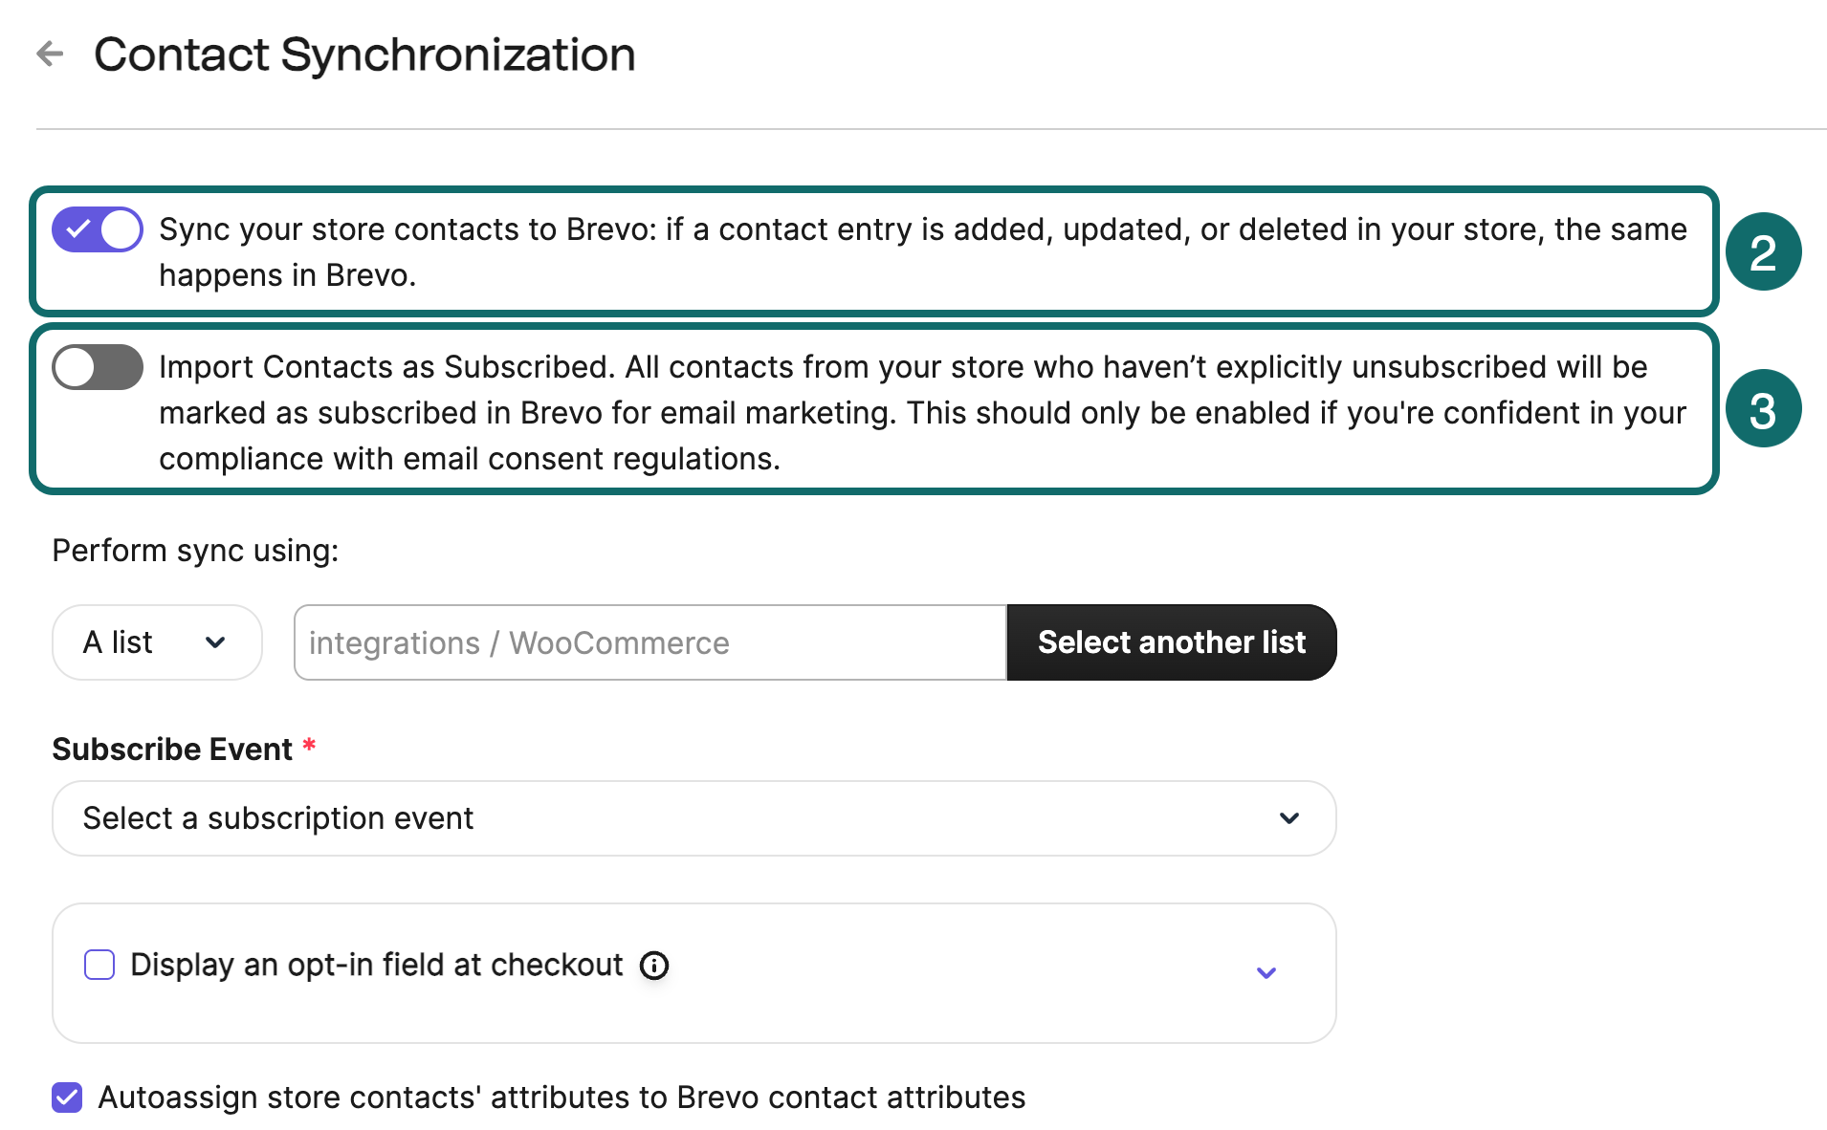This screenshot has height=1130, width=1827.
Task: Uncheck Autoassign store contacts' attributes
Action: coord(66,1097)
